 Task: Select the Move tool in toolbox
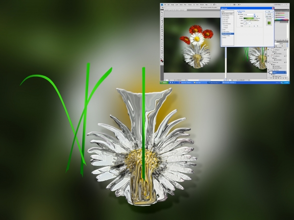click(162, 12)
